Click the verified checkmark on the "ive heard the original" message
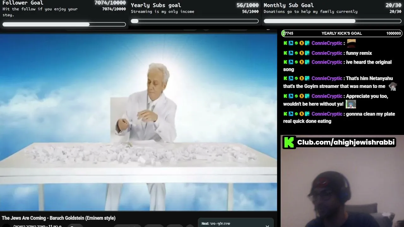 tap(296, 62)
